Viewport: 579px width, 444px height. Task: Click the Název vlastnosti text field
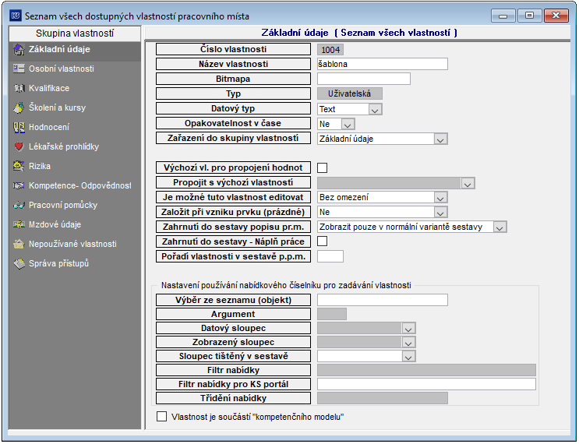(x=383, y=64)
